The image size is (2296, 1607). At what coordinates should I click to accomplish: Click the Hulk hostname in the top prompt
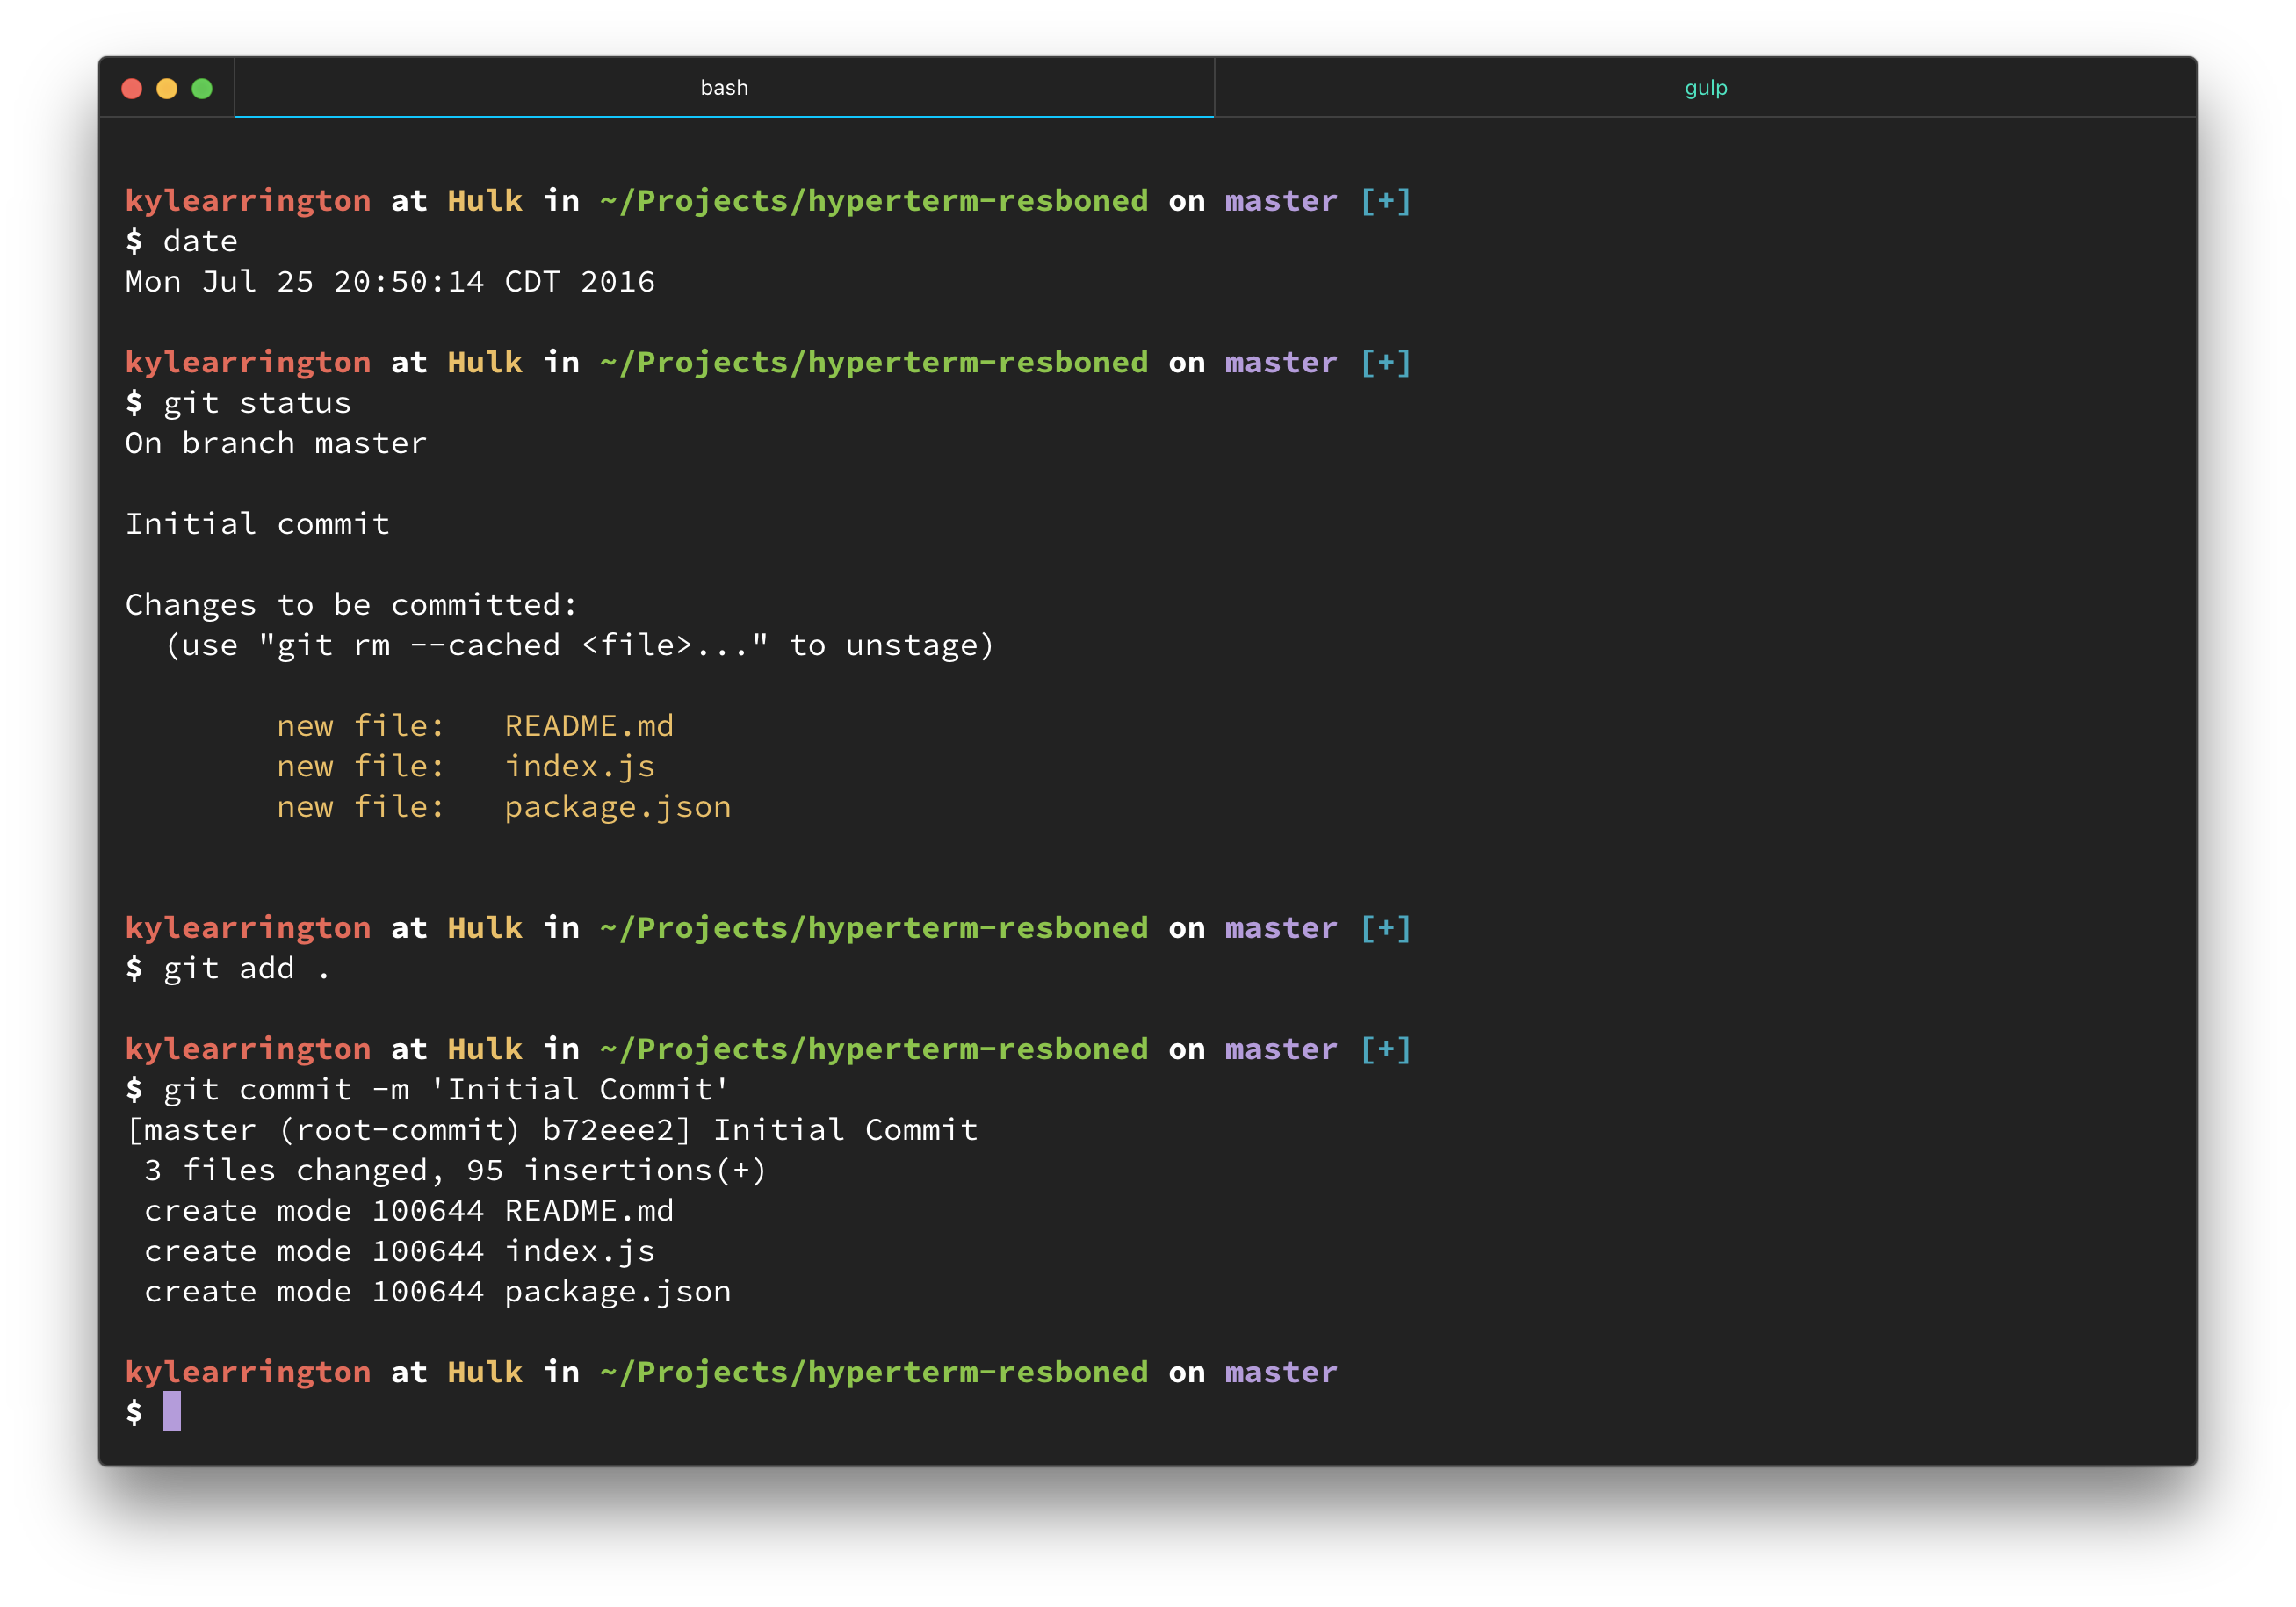click(484, 200)
